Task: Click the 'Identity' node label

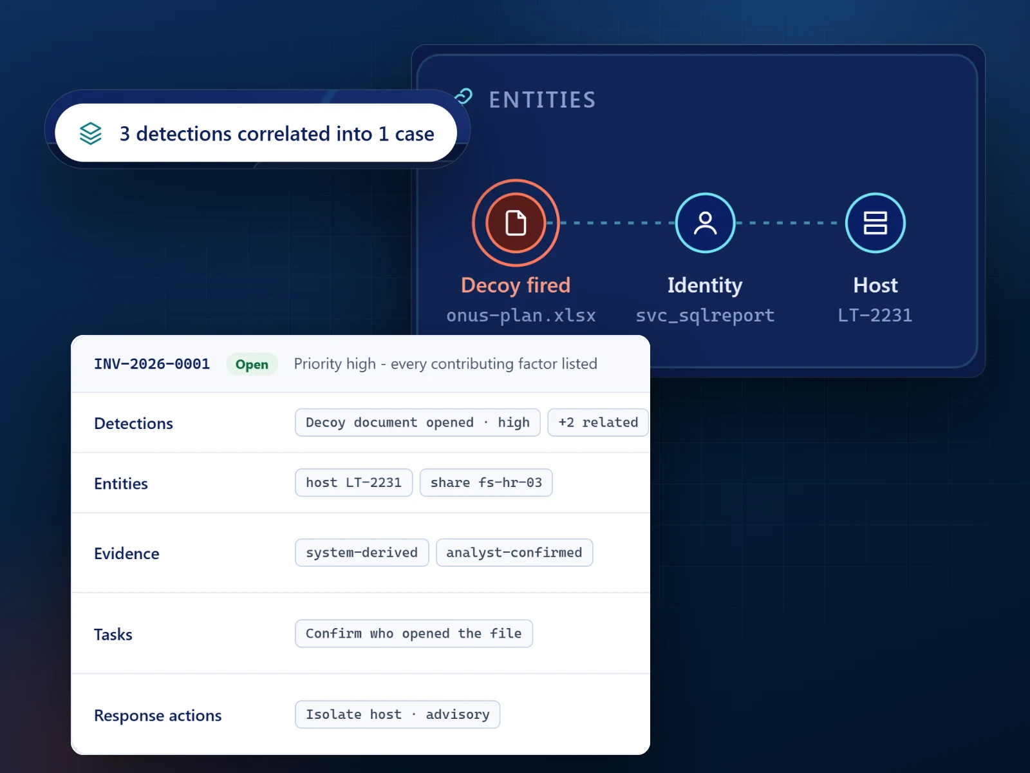Action: (x=705, y=285)
